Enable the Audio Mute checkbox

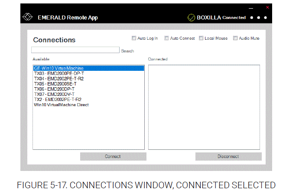coord(235,38)
